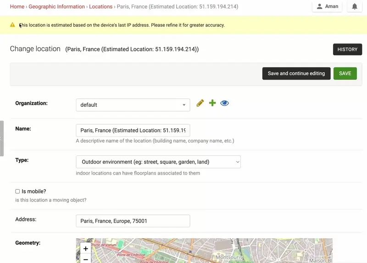This screenshot has height=263, width=367.
Task: Click the HISTORY button
Action: click(347, 49)
